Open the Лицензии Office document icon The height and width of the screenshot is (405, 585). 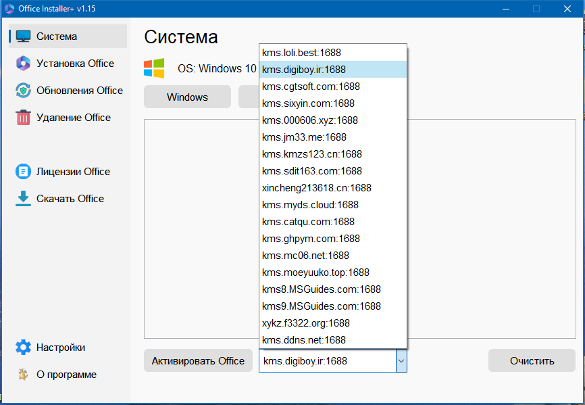coord(23,171)
